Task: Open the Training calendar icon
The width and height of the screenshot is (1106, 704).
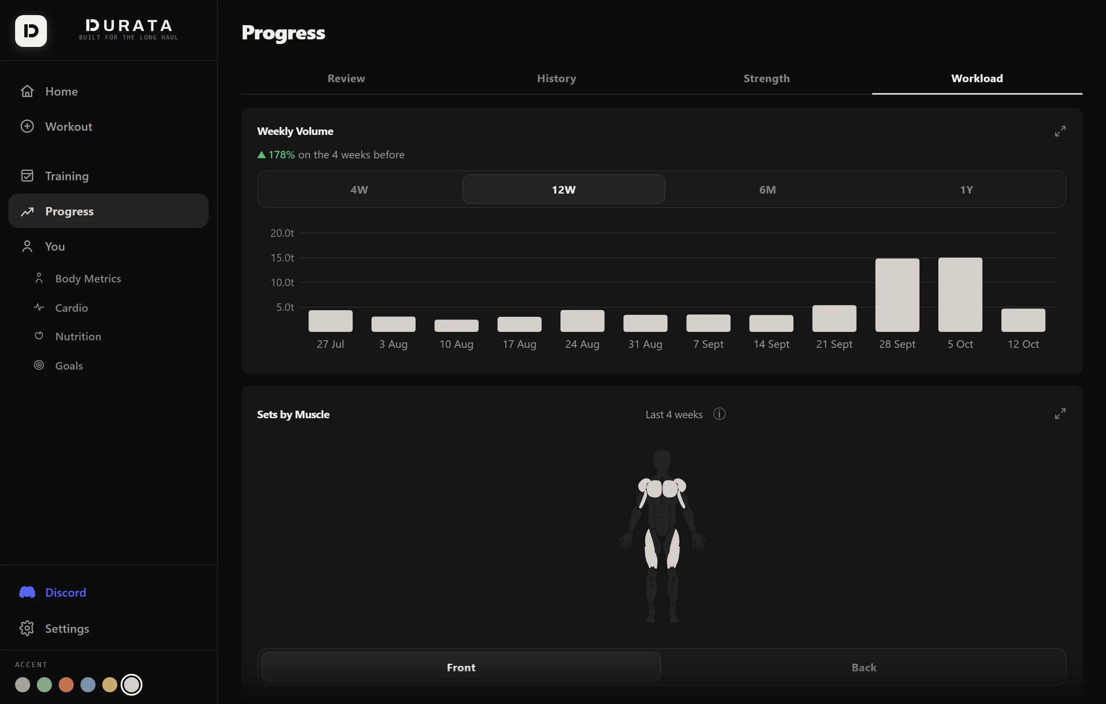Action: (x=27, y=176)
